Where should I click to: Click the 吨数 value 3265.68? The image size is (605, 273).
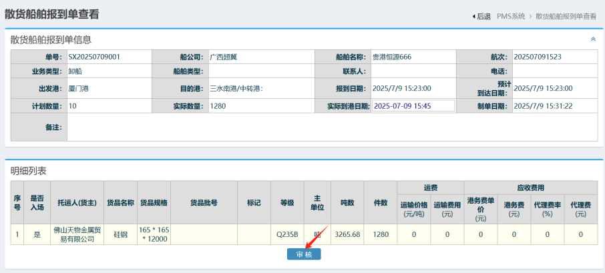pos(347,234)
